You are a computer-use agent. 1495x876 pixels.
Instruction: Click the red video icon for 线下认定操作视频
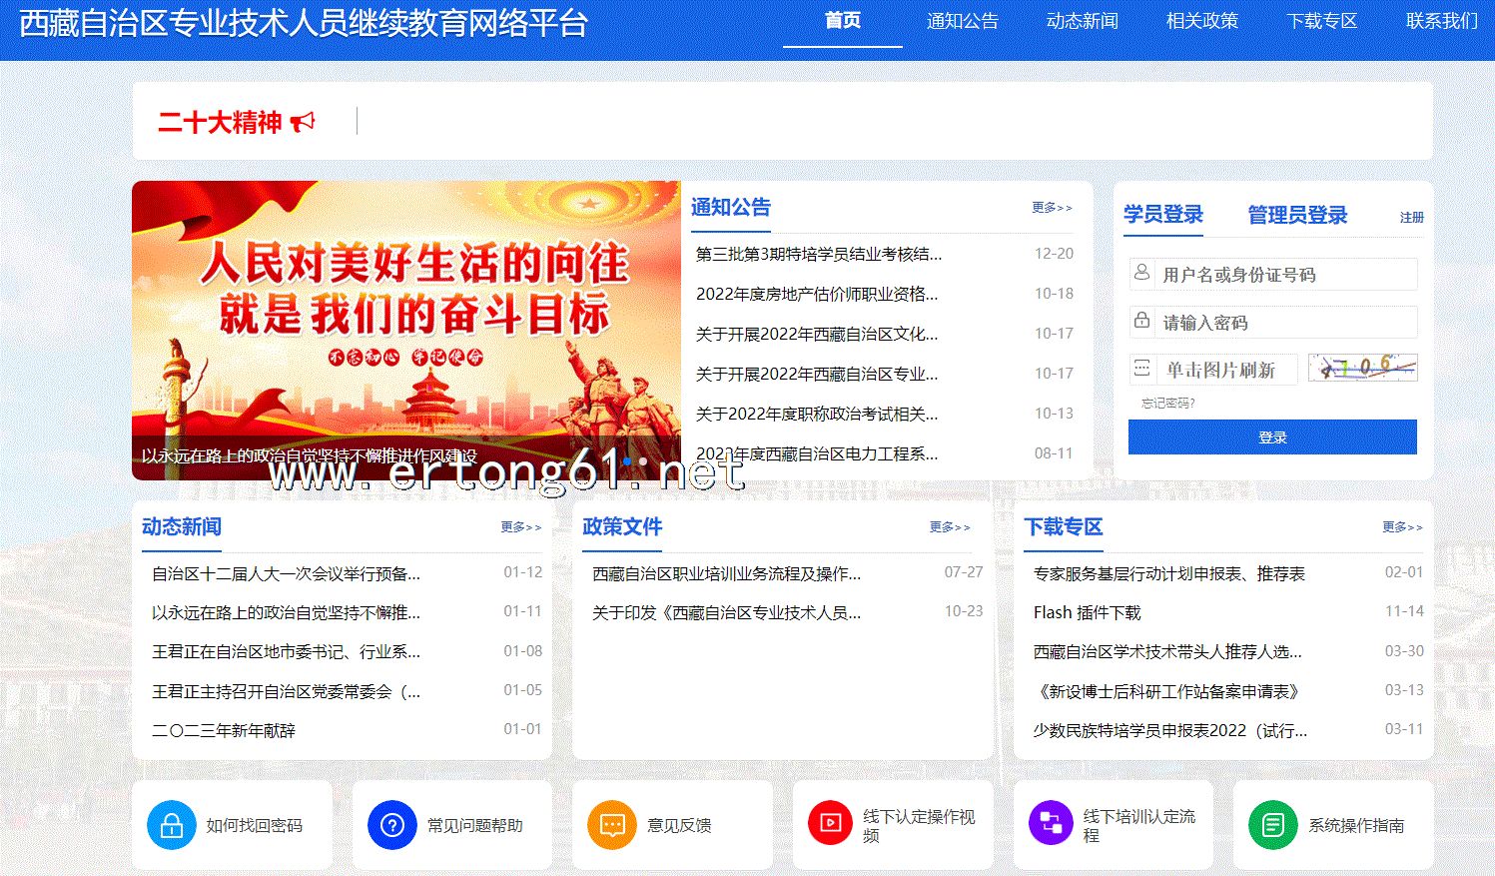click(x=830, y=824)
